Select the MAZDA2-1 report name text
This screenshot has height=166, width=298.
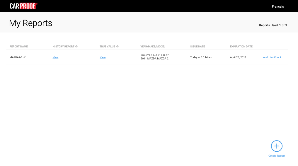[x=16, y=57]
